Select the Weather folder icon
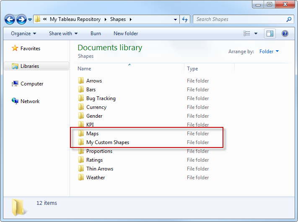 point(81,177)
